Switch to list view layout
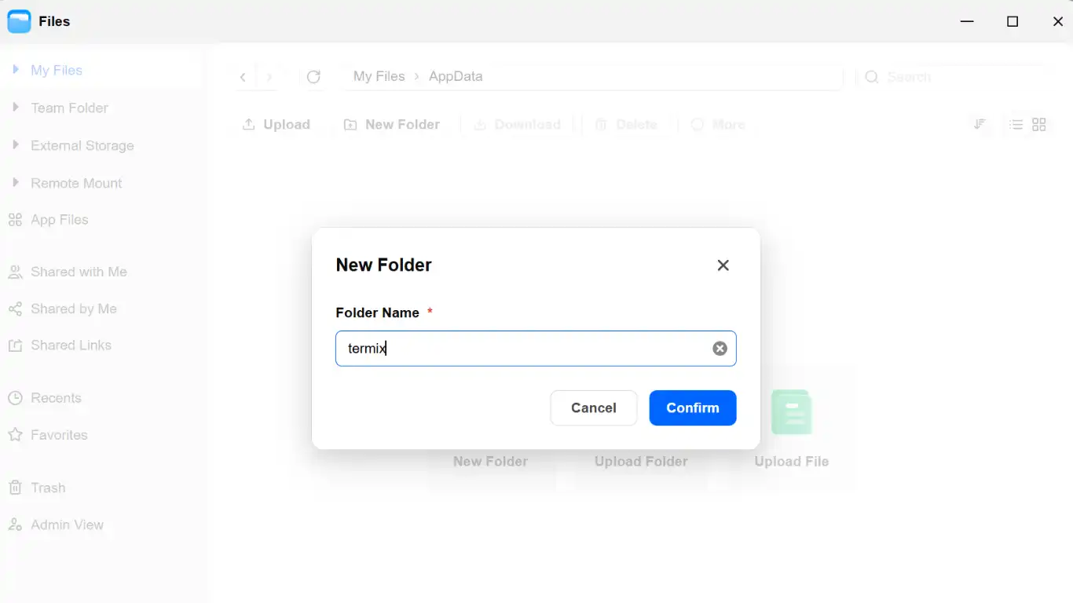Screen dimensions: 1073x603 click(1016, 125)
